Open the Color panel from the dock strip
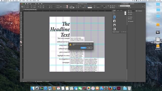 [x=130, y=19]
